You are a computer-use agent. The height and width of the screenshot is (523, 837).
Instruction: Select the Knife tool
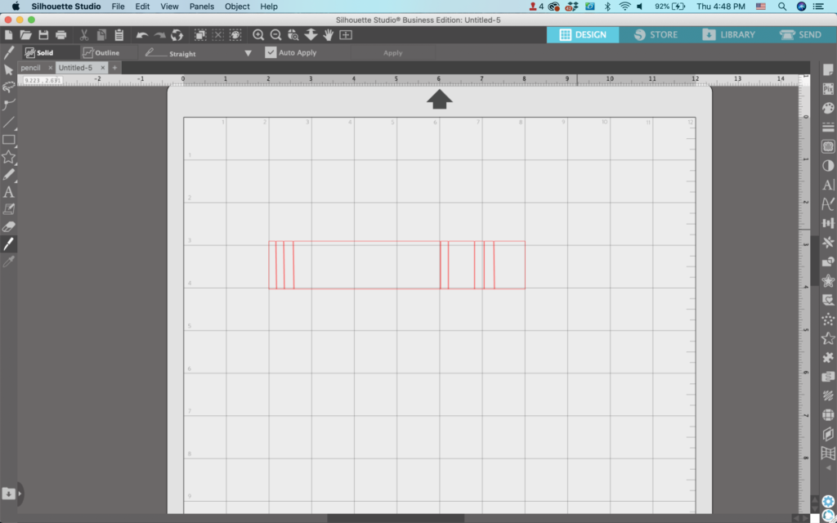pos(8,244)
